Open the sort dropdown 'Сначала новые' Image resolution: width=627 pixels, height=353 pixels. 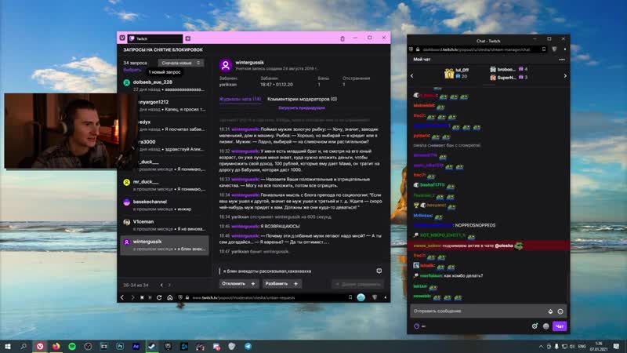click(x=181, y=63)
